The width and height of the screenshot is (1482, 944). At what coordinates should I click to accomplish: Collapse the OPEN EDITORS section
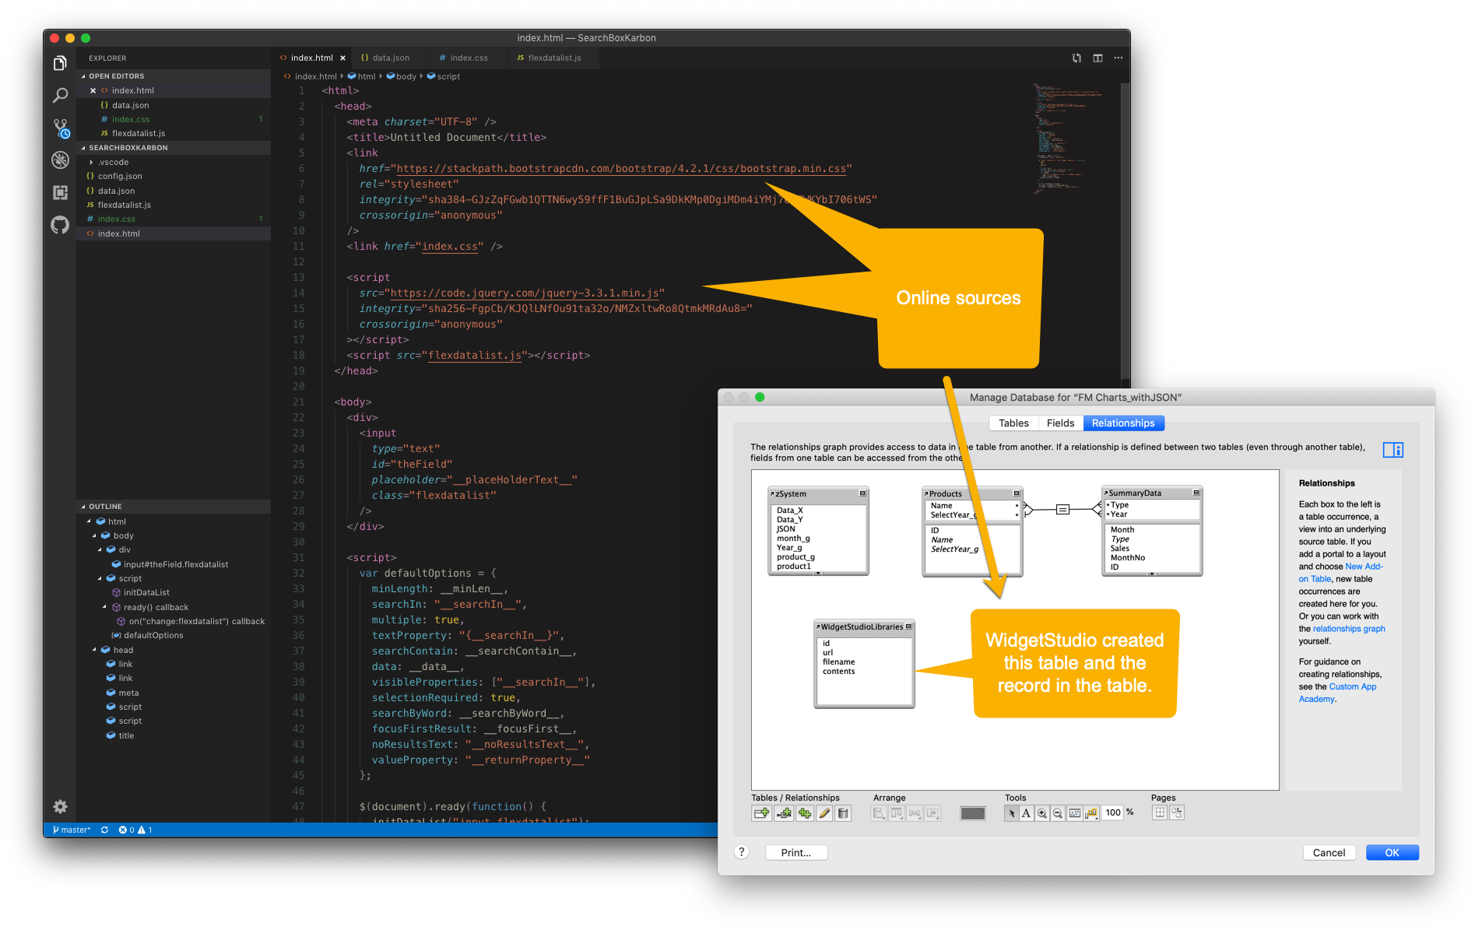point(83,76)
